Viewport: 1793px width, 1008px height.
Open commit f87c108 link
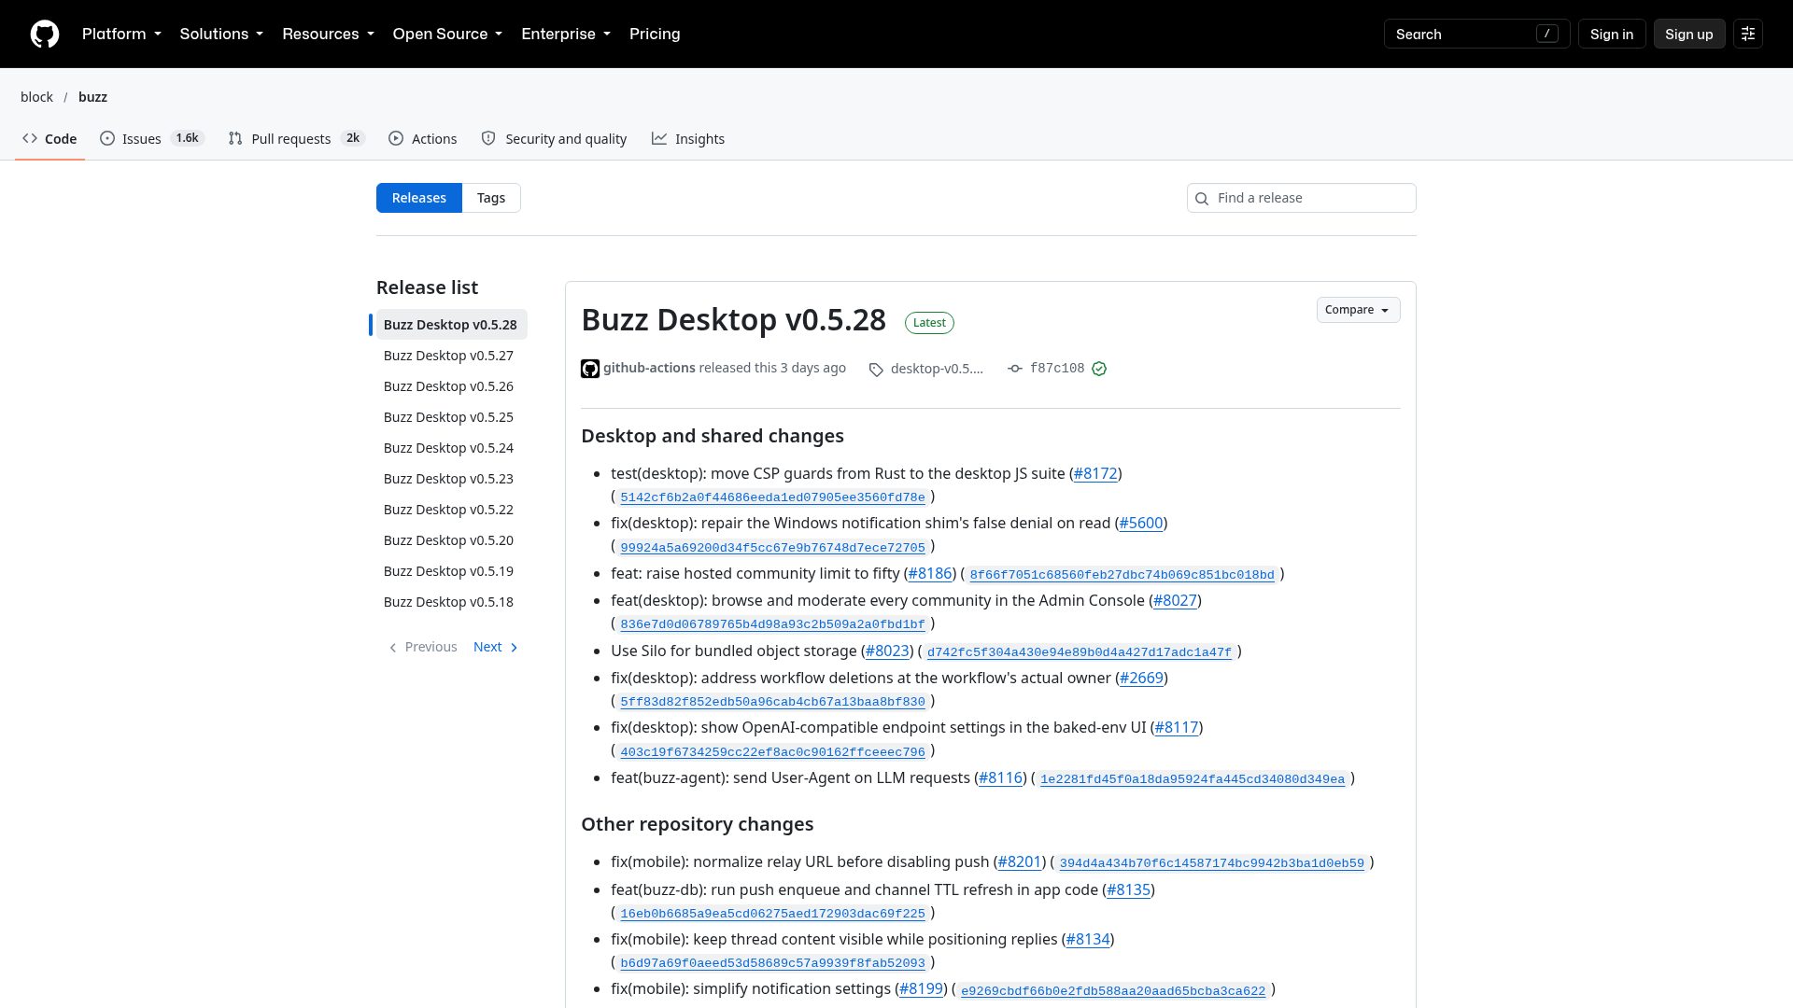1057,369
